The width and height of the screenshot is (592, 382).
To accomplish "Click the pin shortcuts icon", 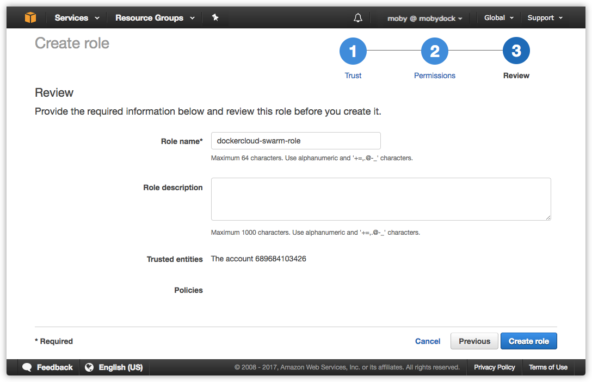I will tap(215, 17).
